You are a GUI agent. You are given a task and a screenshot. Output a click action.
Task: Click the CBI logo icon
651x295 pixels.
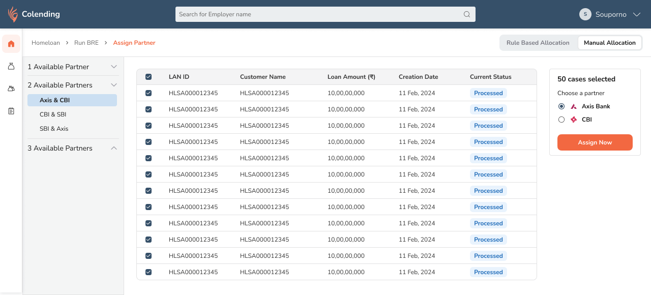click(574, 120)
